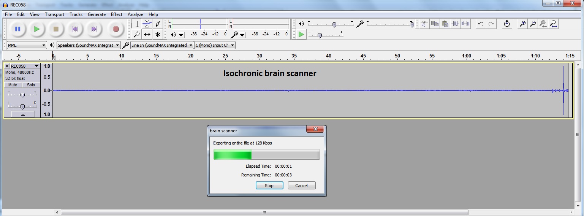
Task: Select the Multi-tool asterisk icon
Action: pos(157,34)
